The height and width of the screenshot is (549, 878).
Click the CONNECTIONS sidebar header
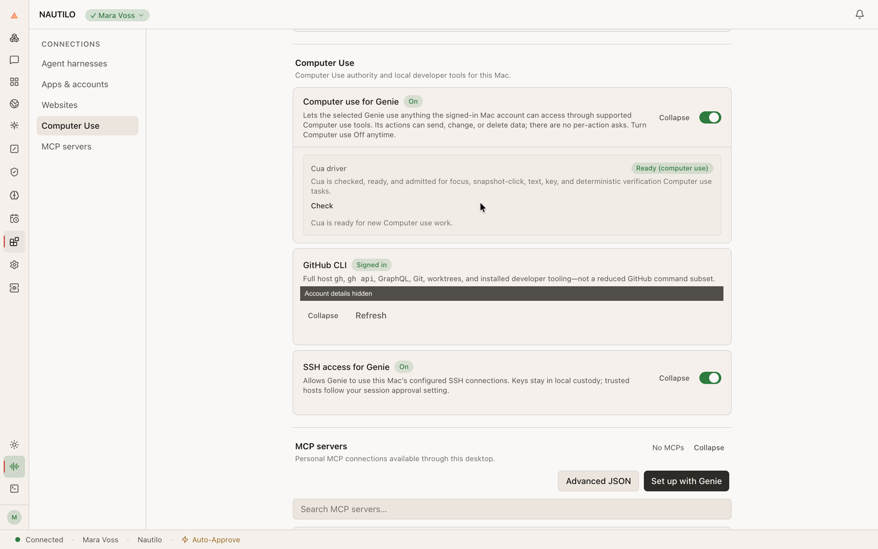(71, 44)
